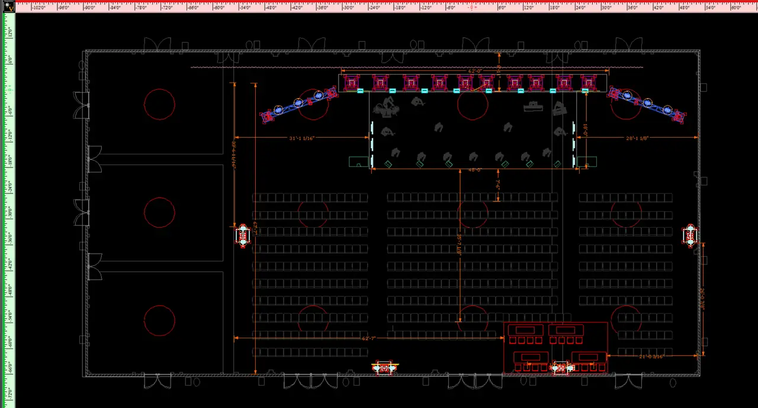Select the leftmost truss tower on upstage truss
The width and height of the screenshot is (758, 408).
(x=351, y=83)
